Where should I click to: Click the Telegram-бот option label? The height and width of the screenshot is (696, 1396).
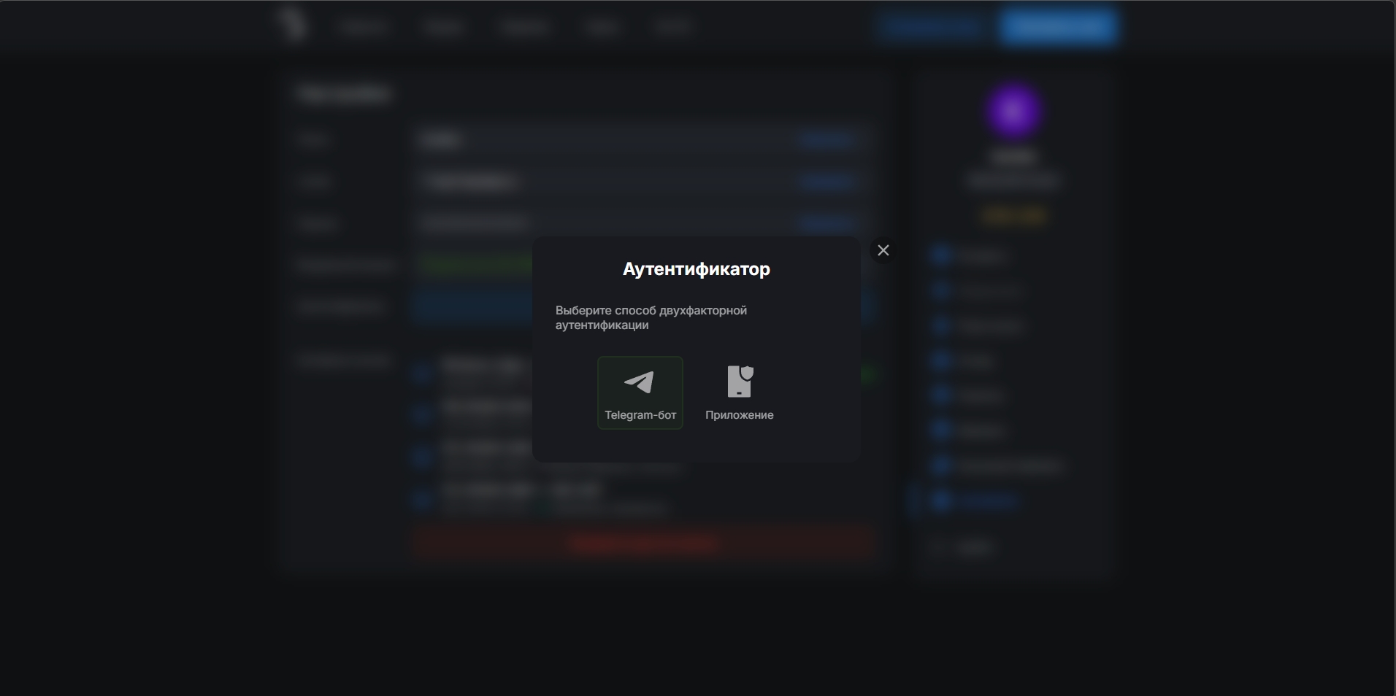640,415
